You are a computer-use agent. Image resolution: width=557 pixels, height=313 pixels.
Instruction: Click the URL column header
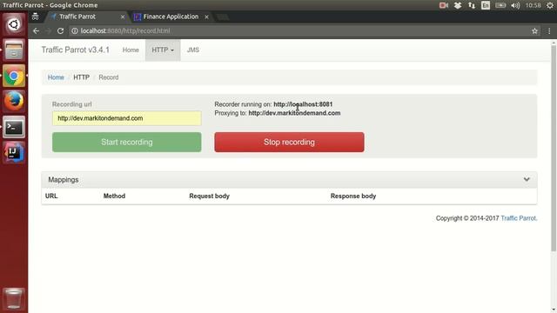[51, 196]
